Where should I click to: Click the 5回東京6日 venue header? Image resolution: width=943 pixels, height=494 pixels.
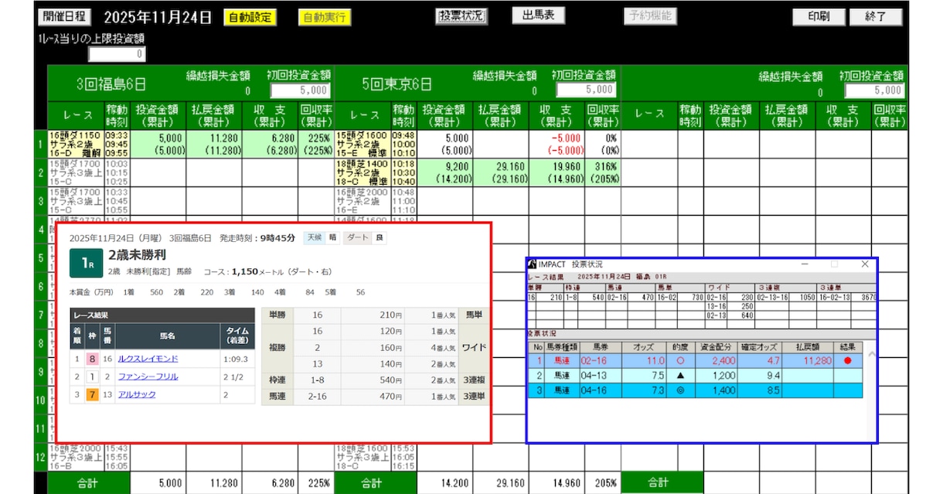pos(397,83)
